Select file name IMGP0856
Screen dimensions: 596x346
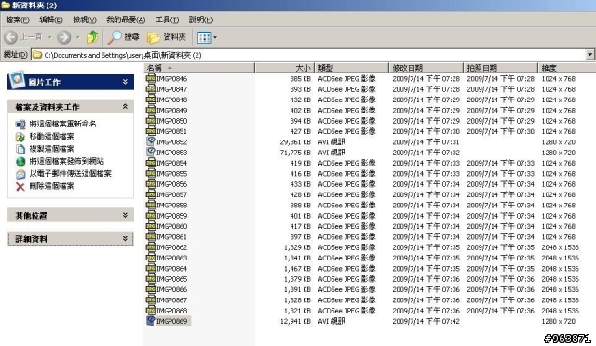coord(171,184)
